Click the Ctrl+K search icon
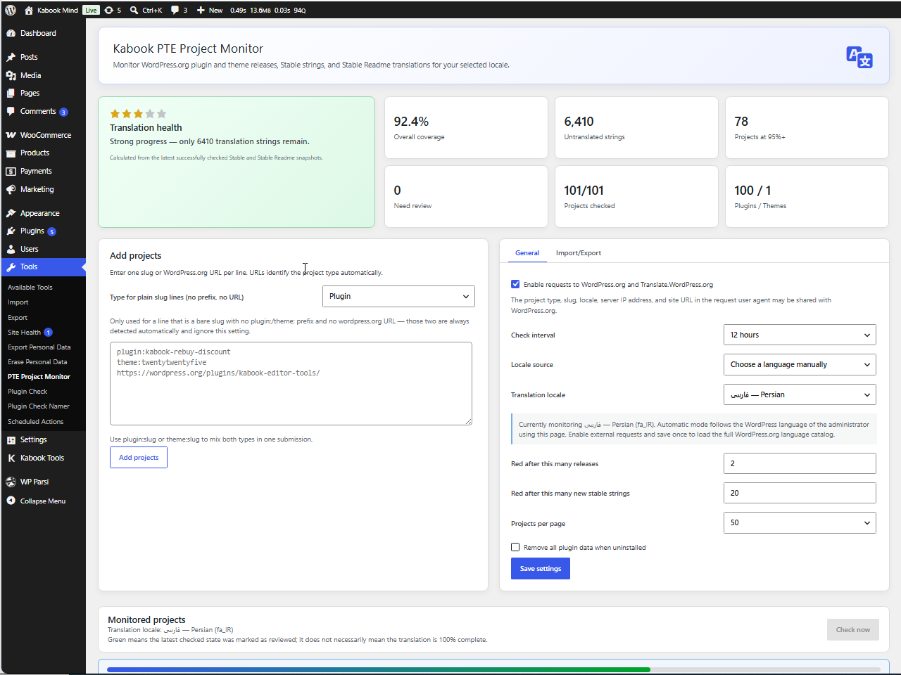Image resolution: width=901 pixels, height=675 pixels. pos(134,11)
